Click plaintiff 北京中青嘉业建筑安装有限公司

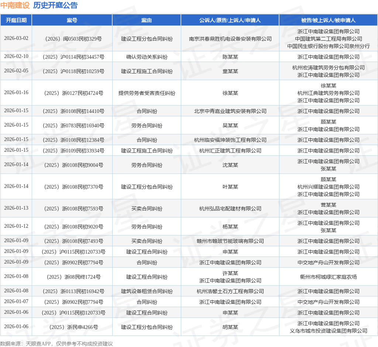coord(230,111)
